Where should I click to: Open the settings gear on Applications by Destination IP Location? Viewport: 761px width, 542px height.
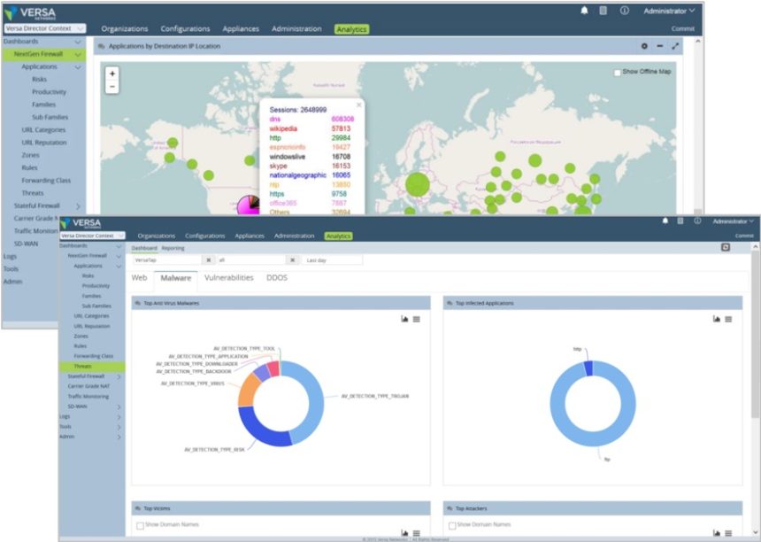pyautogui.click(x=644, y=46)
